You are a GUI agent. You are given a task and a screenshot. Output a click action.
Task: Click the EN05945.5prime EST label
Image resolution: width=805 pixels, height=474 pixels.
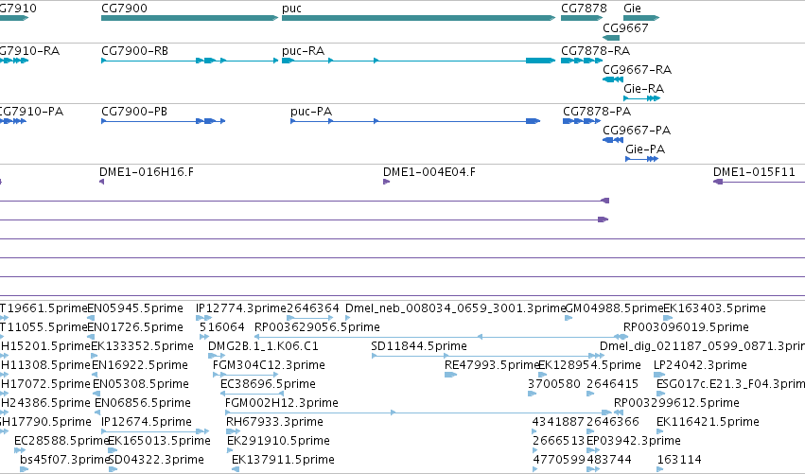pyautogui.click(x=135, y=308)
